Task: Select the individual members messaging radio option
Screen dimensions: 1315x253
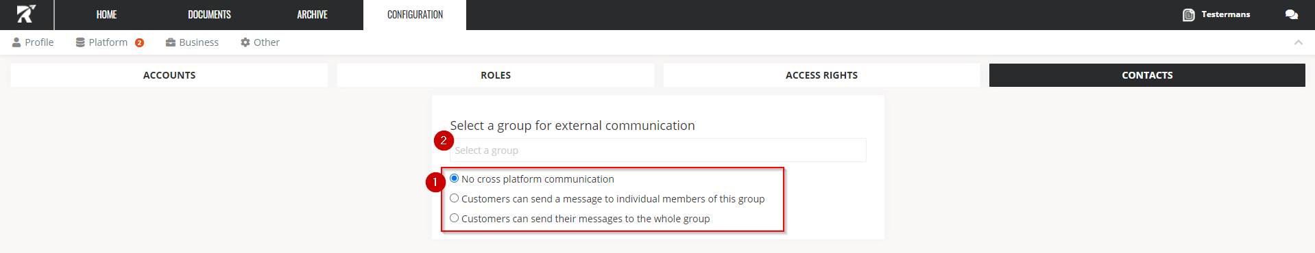Action: [454, 198]
